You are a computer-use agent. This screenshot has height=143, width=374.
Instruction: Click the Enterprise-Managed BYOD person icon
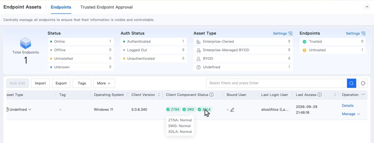(199, 50)
